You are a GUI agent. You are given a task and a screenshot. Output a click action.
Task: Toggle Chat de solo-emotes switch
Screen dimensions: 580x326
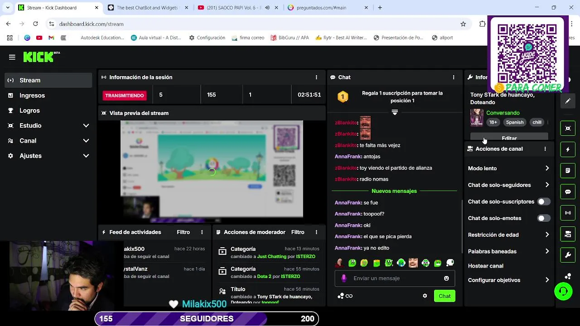[x=544, y=218]
